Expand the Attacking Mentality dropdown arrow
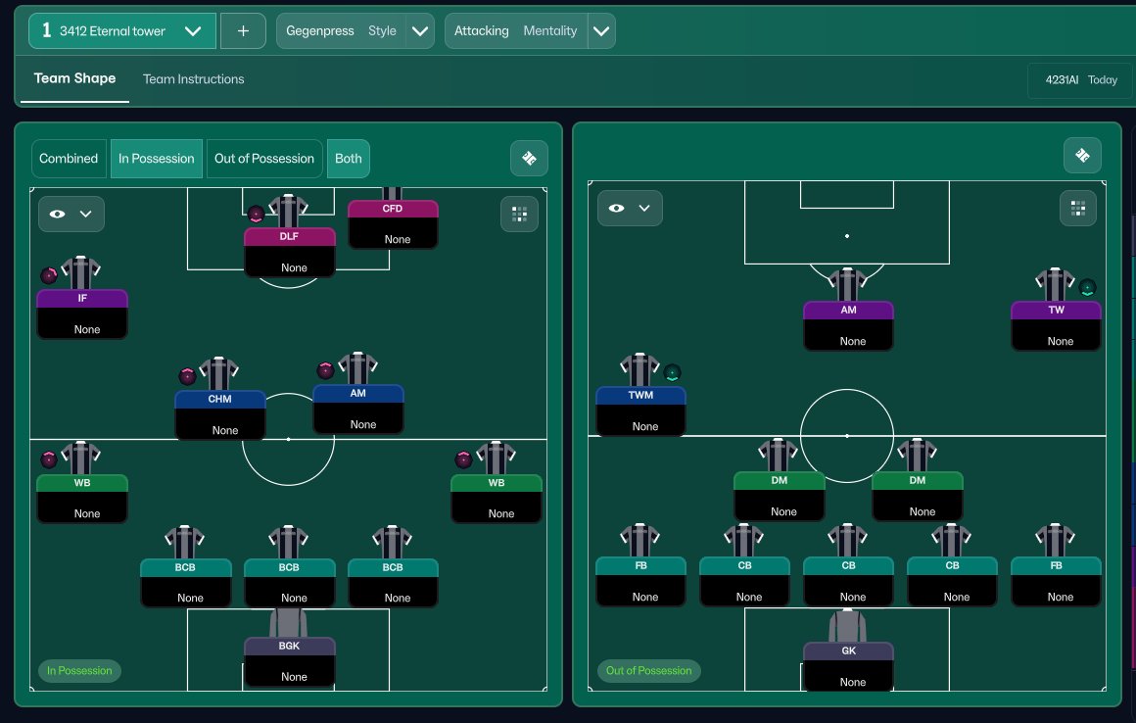Screen dimensions: 1136x723 (x=601, y=31)
